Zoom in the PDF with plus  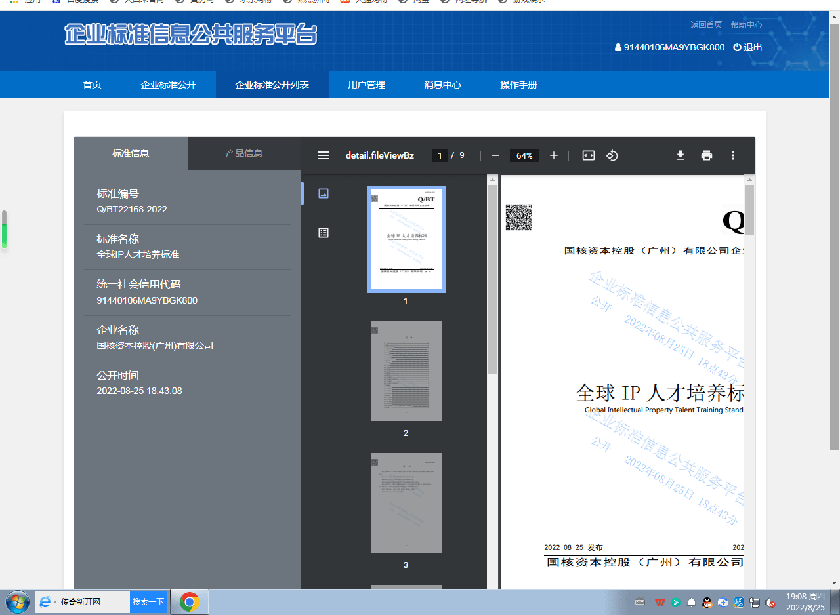pos(554,155)
